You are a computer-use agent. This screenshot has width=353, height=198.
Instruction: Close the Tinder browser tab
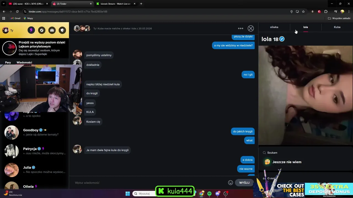(x=91, y=4)
